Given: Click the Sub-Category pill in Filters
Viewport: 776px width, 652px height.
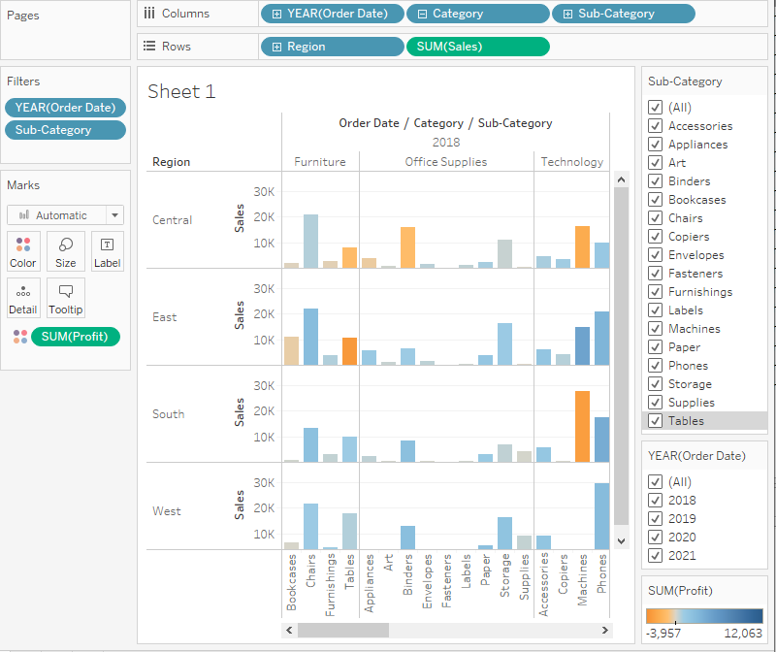Looking at the screenshot, I should (64, 130).
